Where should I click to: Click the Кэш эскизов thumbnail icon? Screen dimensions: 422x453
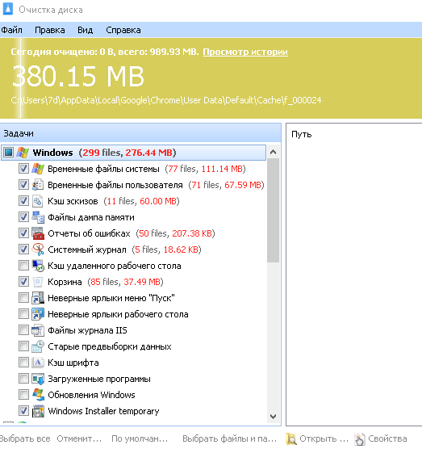point(38,201)
